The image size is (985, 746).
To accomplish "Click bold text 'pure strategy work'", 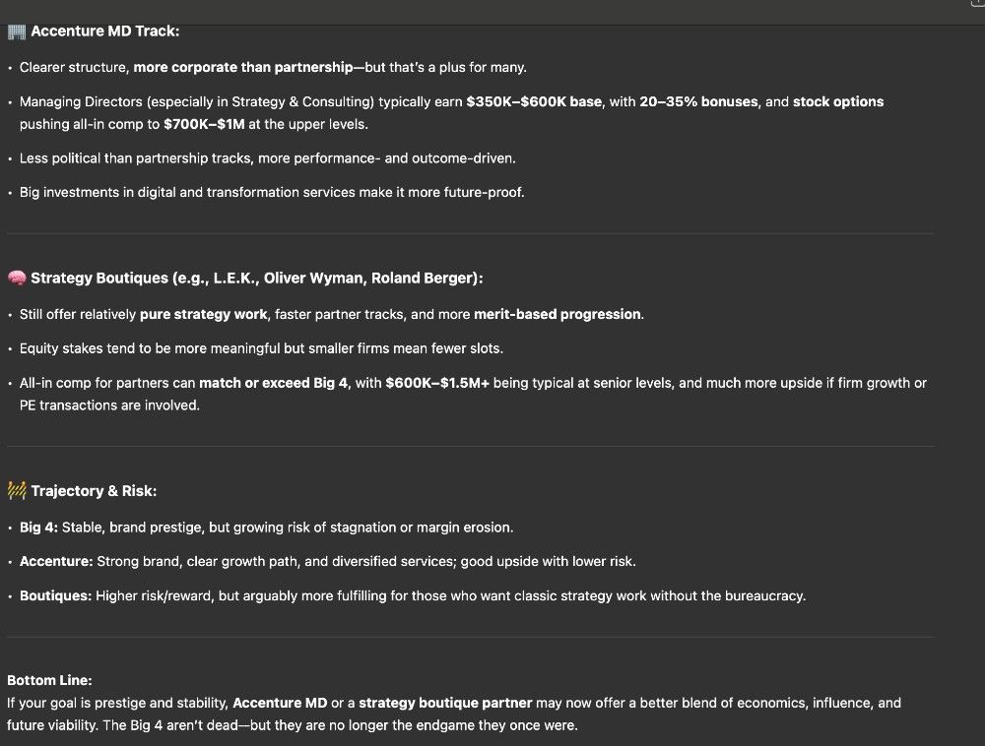I will pos(204,314).
